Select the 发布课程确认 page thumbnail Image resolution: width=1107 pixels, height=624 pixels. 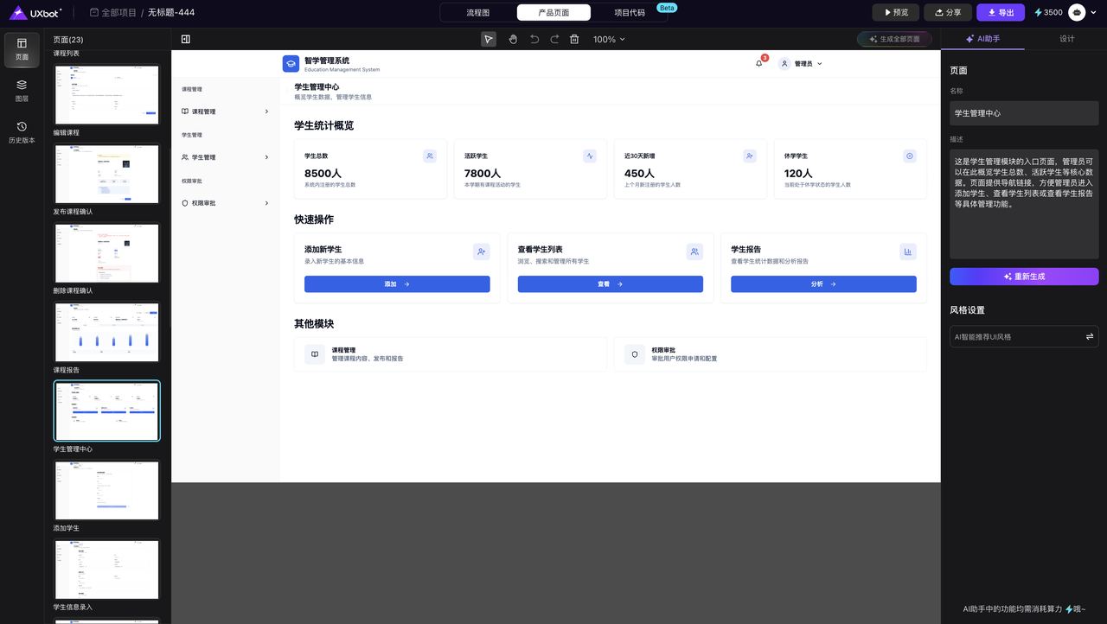coord(107,174)
